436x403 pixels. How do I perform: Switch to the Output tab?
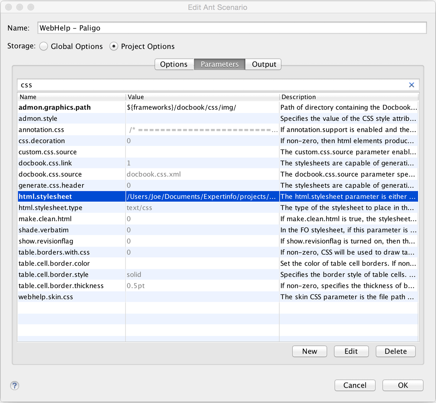click(264, 64)
